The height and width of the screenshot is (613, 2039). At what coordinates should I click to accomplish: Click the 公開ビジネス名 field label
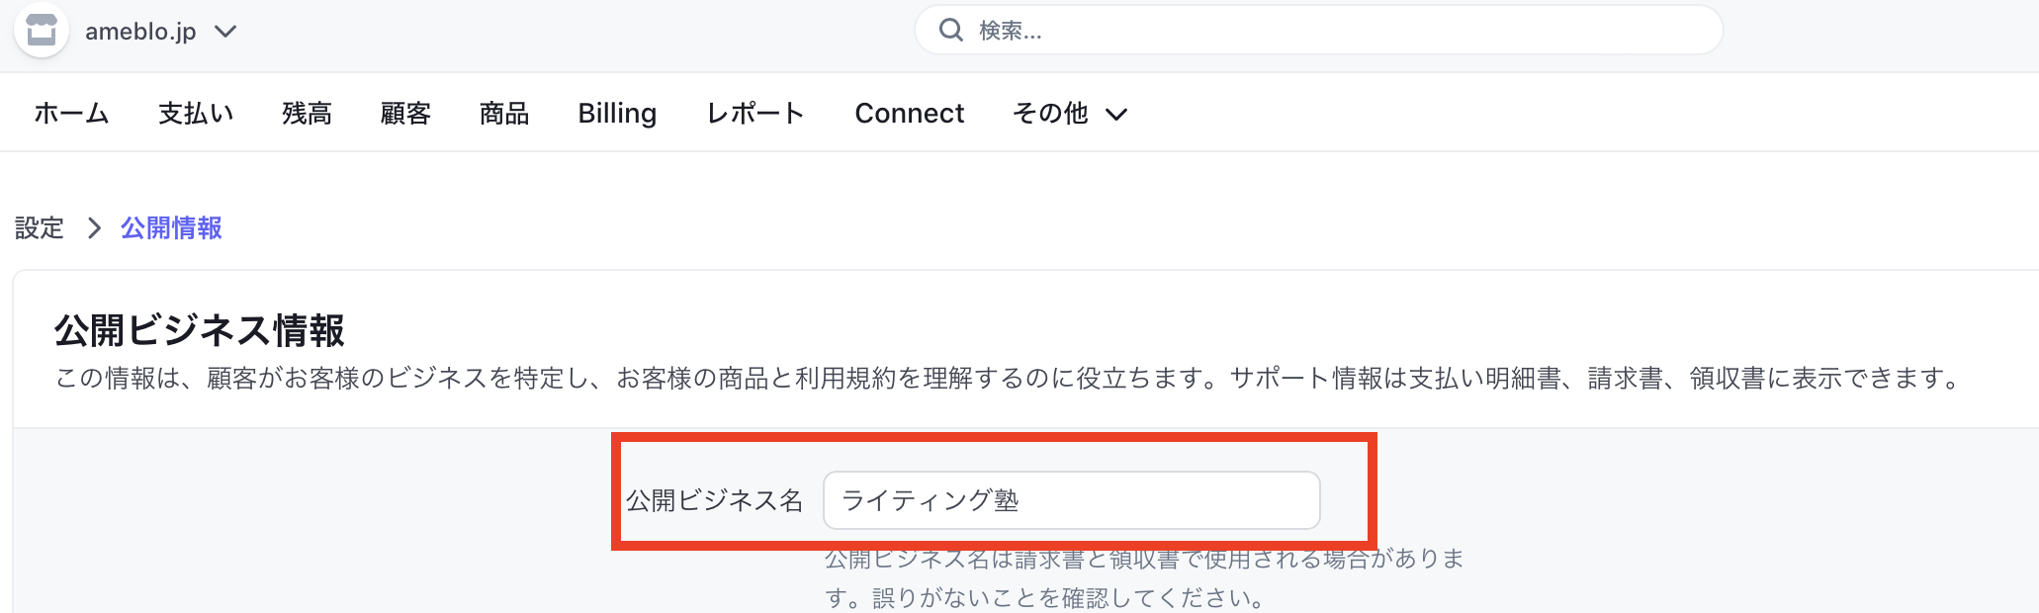pyautogui.click(x=714, y=500)
